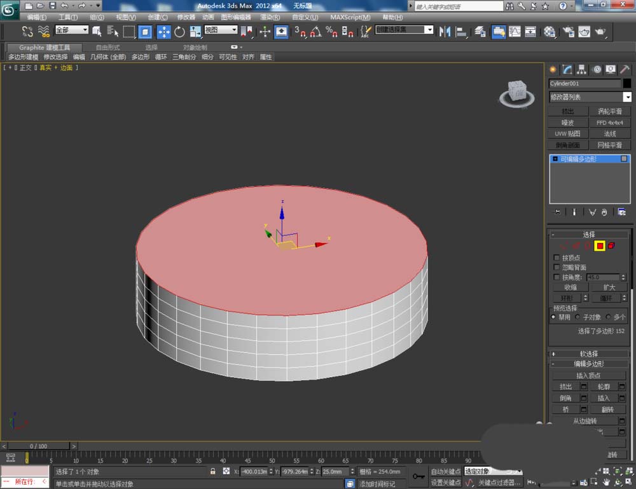Select the Element sub-object level icon

(x=611, y=246)
